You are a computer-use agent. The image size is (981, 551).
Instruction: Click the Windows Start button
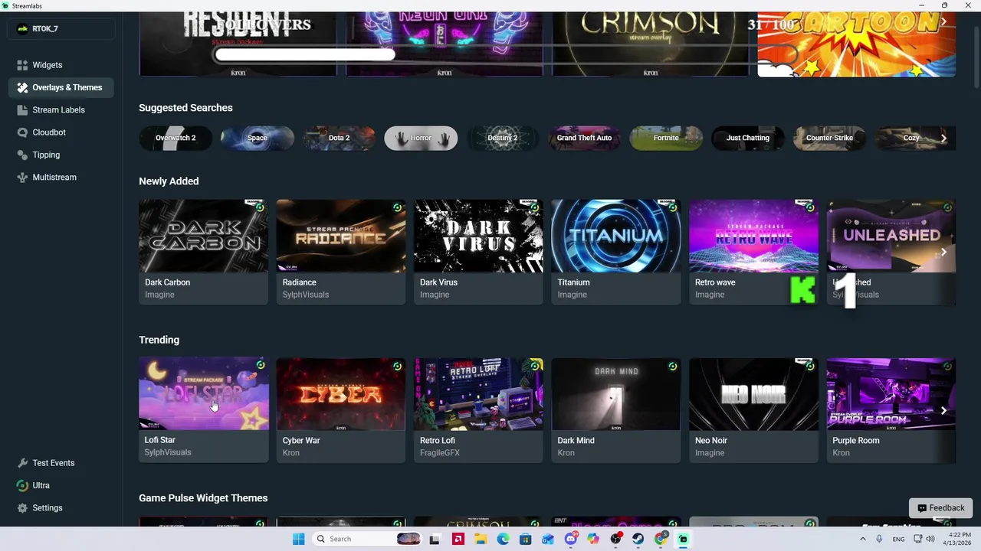[x=298, y=539]
